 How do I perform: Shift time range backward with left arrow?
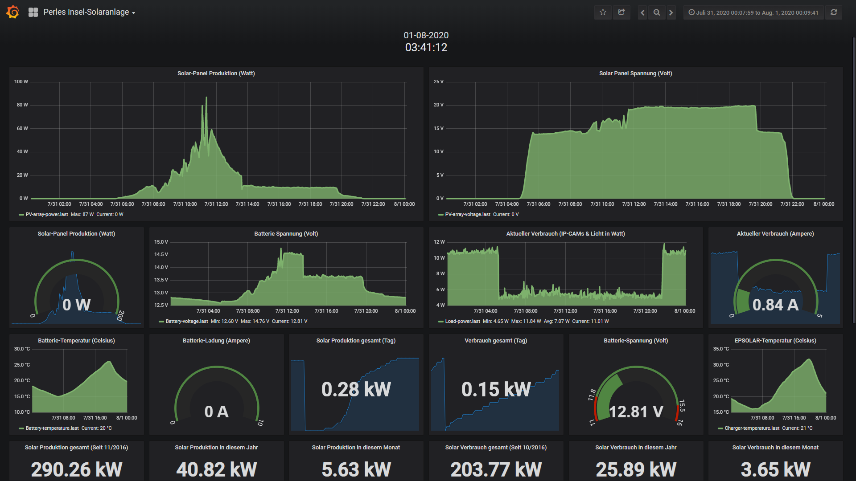point(642,12)
